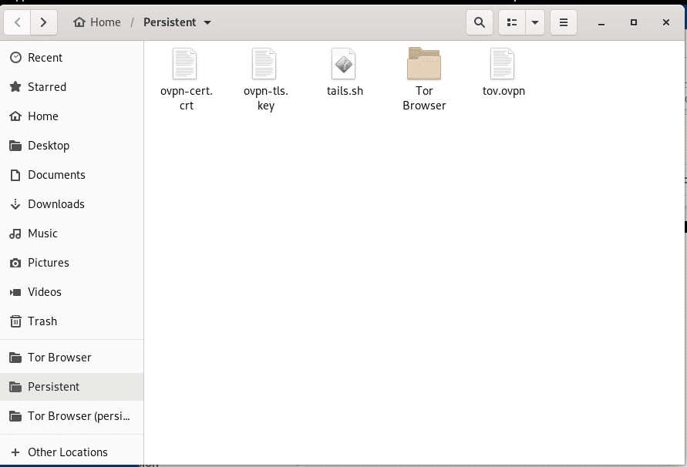Open the view options dropdown arrow
Viewport: 687px width, 467px height.
[535, 22]
